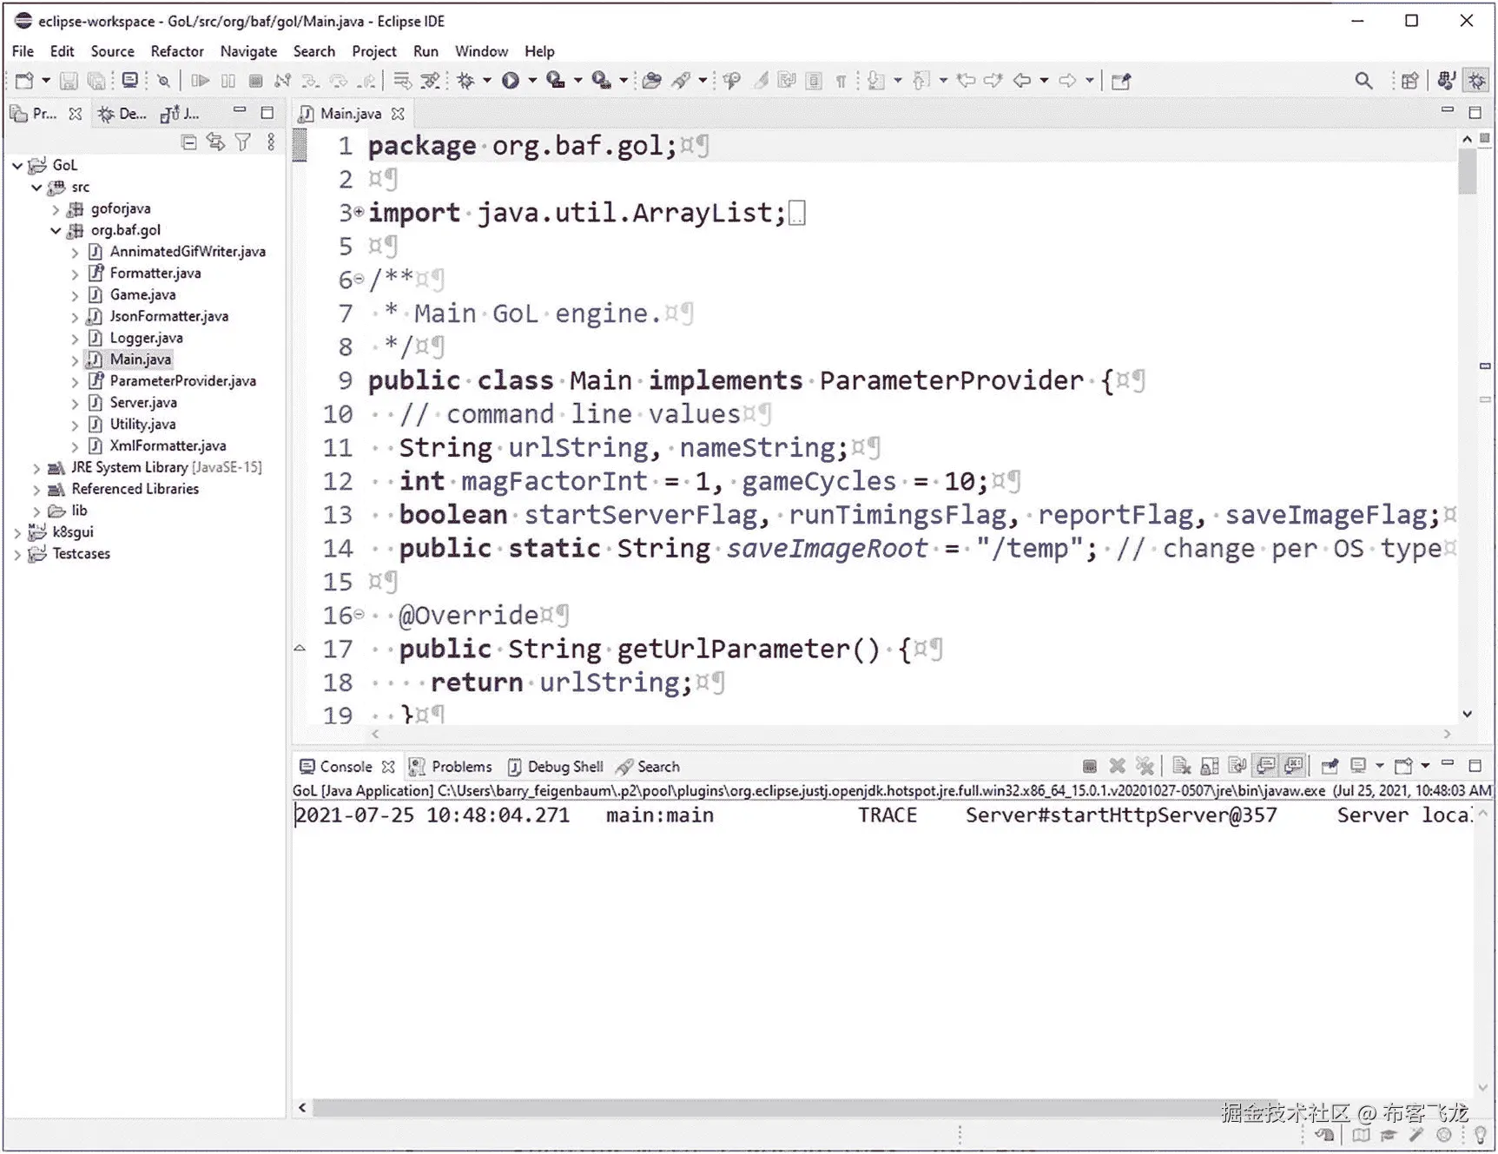Collapse the org.baf.gol package
The image size is (1498, 1154).
(56, 230)
